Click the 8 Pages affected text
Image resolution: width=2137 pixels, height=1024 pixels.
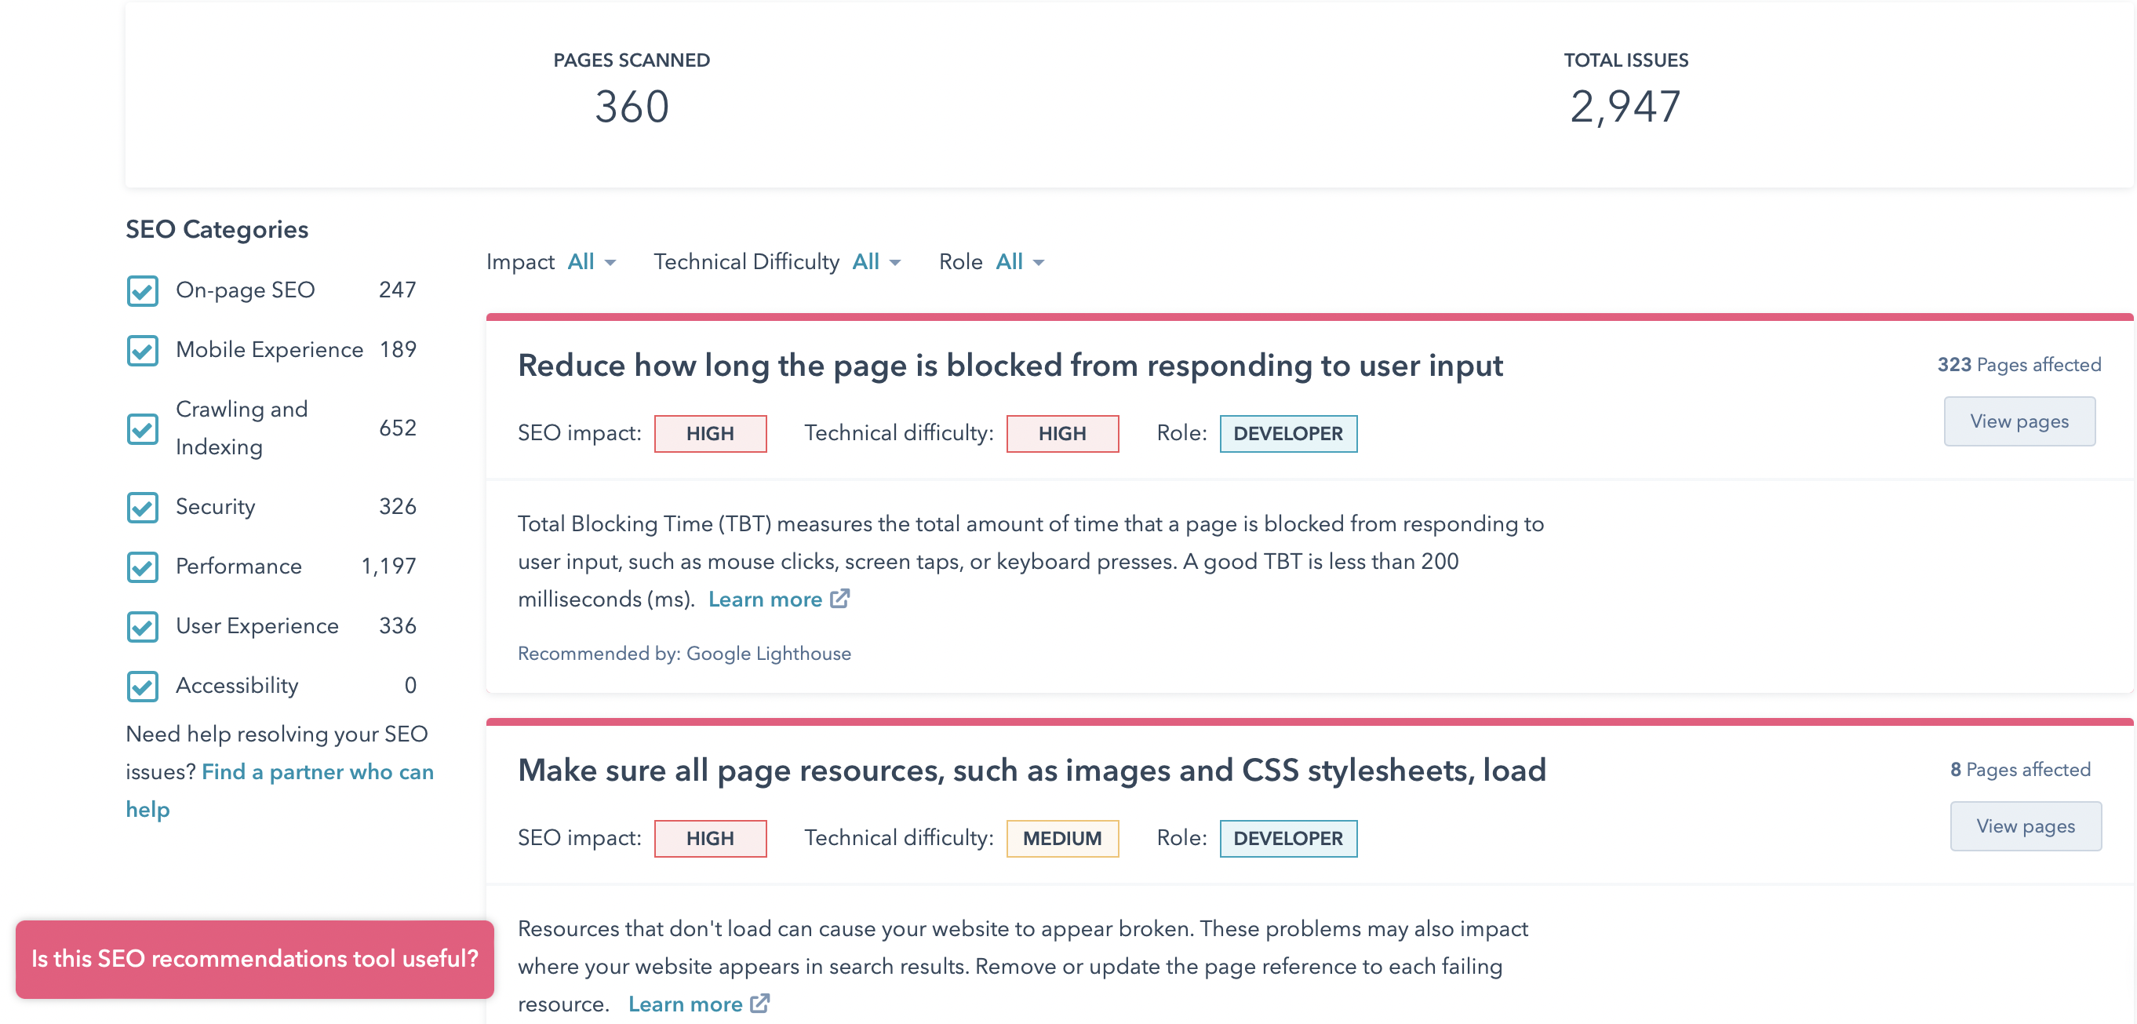tap(2020, 769)
